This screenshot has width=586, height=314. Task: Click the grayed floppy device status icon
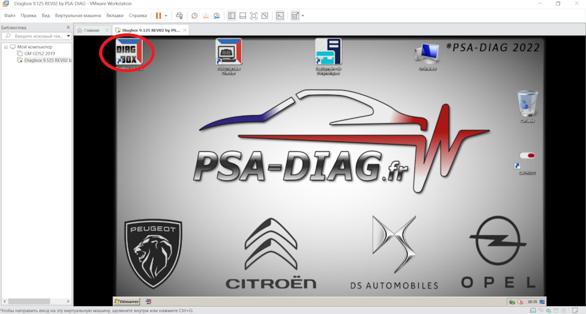pos(556,310)
